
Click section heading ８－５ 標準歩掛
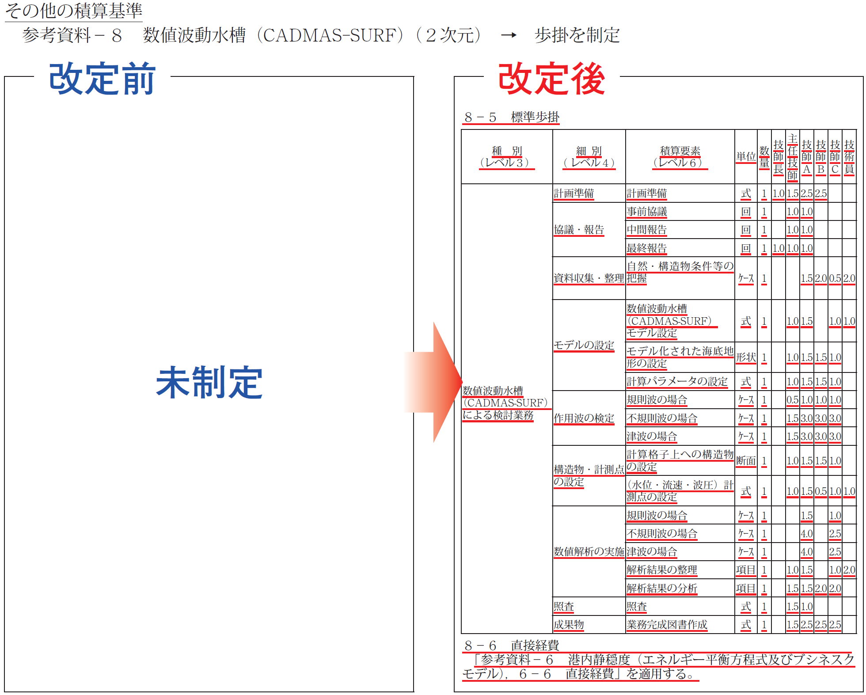tap(512, 117)
